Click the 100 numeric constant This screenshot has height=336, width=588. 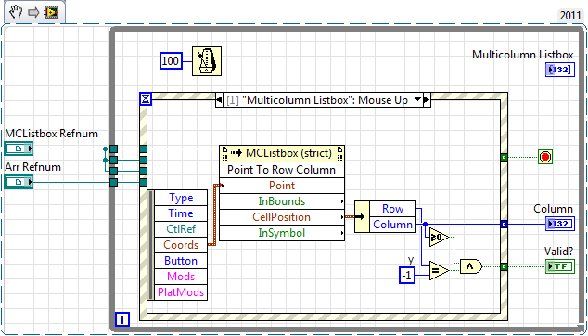pos(171,61)
